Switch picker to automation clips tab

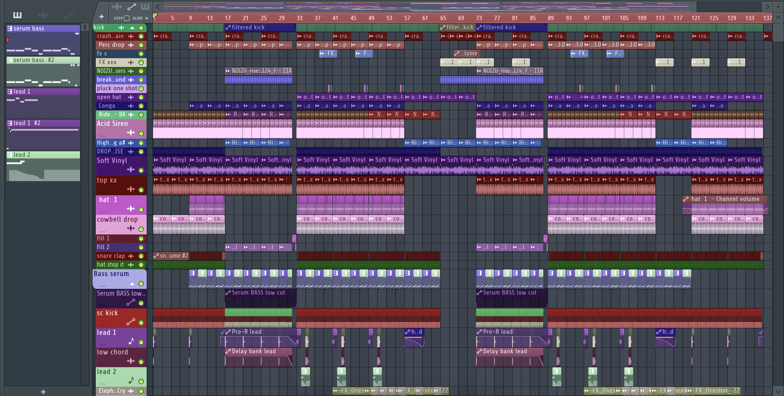coord(69,15)
